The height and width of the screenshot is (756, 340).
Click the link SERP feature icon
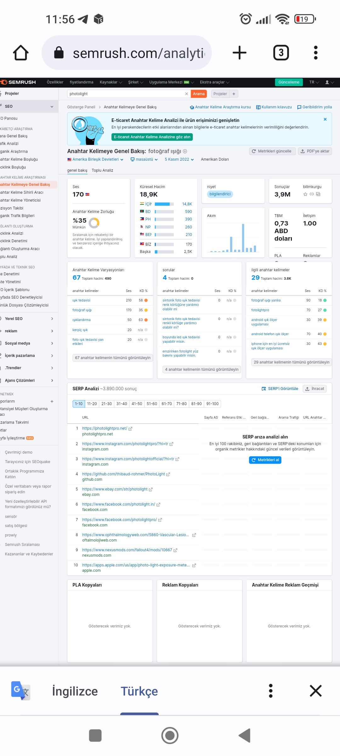tap(312, 194)
